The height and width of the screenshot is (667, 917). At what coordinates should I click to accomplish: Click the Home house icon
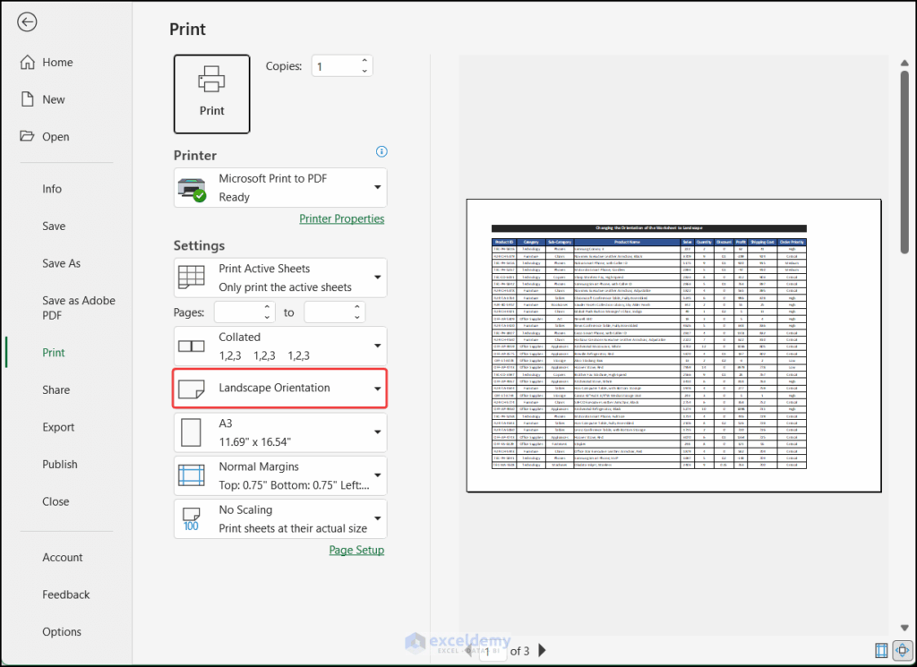point(28,62)
